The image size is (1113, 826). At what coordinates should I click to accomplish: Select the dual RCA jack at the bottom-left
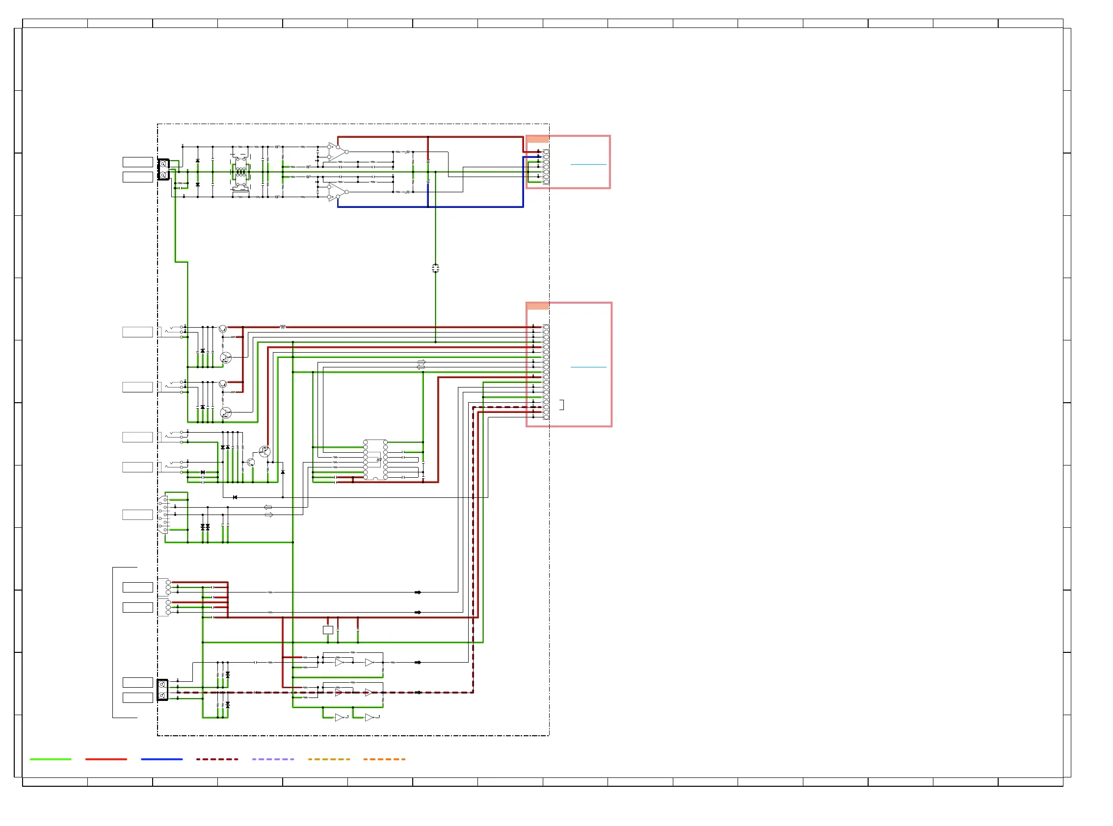pos(162,690)
